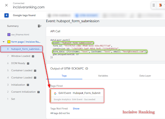The width and height of the screenshot is (165, 119).
Task: Click the blue 4 tags found badge
Action: 6,15
